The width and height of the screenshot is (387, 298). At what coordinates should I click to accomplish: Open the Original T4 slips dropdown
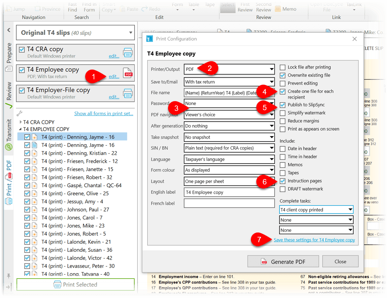(75, 33)
